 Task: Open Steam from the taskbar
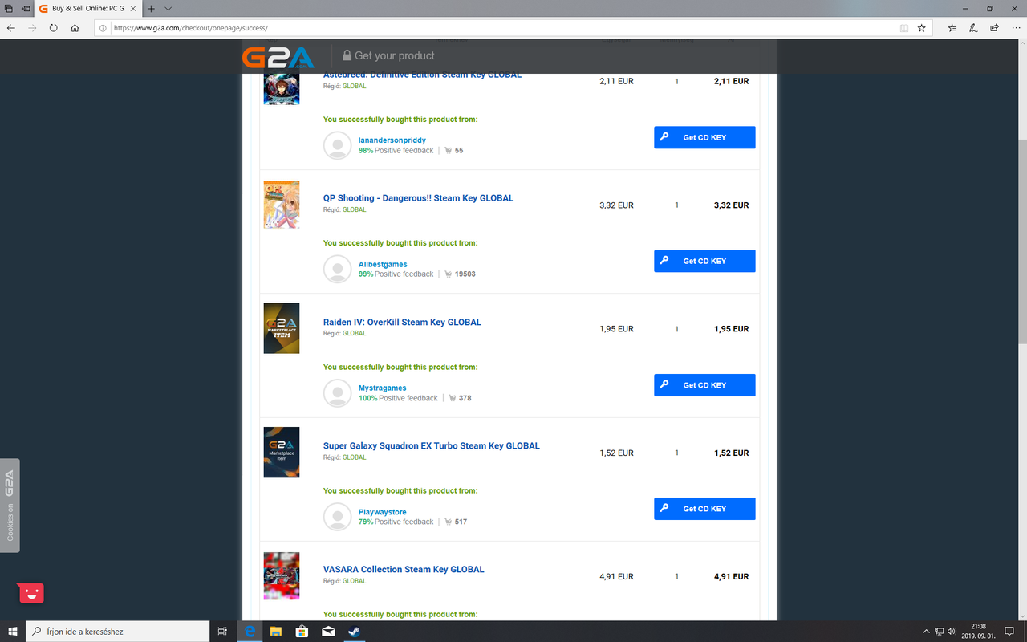pos(354,632)
